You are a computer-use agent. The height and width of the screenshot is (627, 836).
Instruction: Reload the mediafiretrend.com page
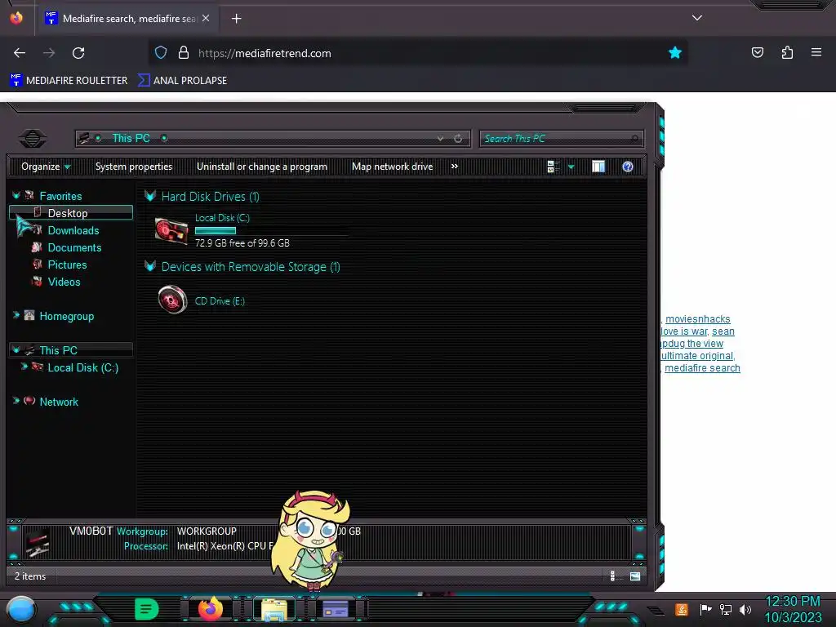78,53
